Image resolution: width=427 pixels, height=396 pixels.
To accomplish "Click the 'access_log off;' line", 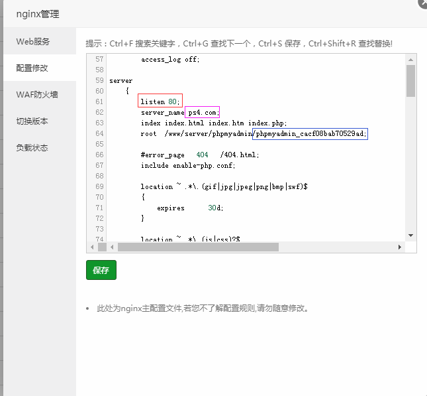I will pyautogui.click(x=170, y=59).
